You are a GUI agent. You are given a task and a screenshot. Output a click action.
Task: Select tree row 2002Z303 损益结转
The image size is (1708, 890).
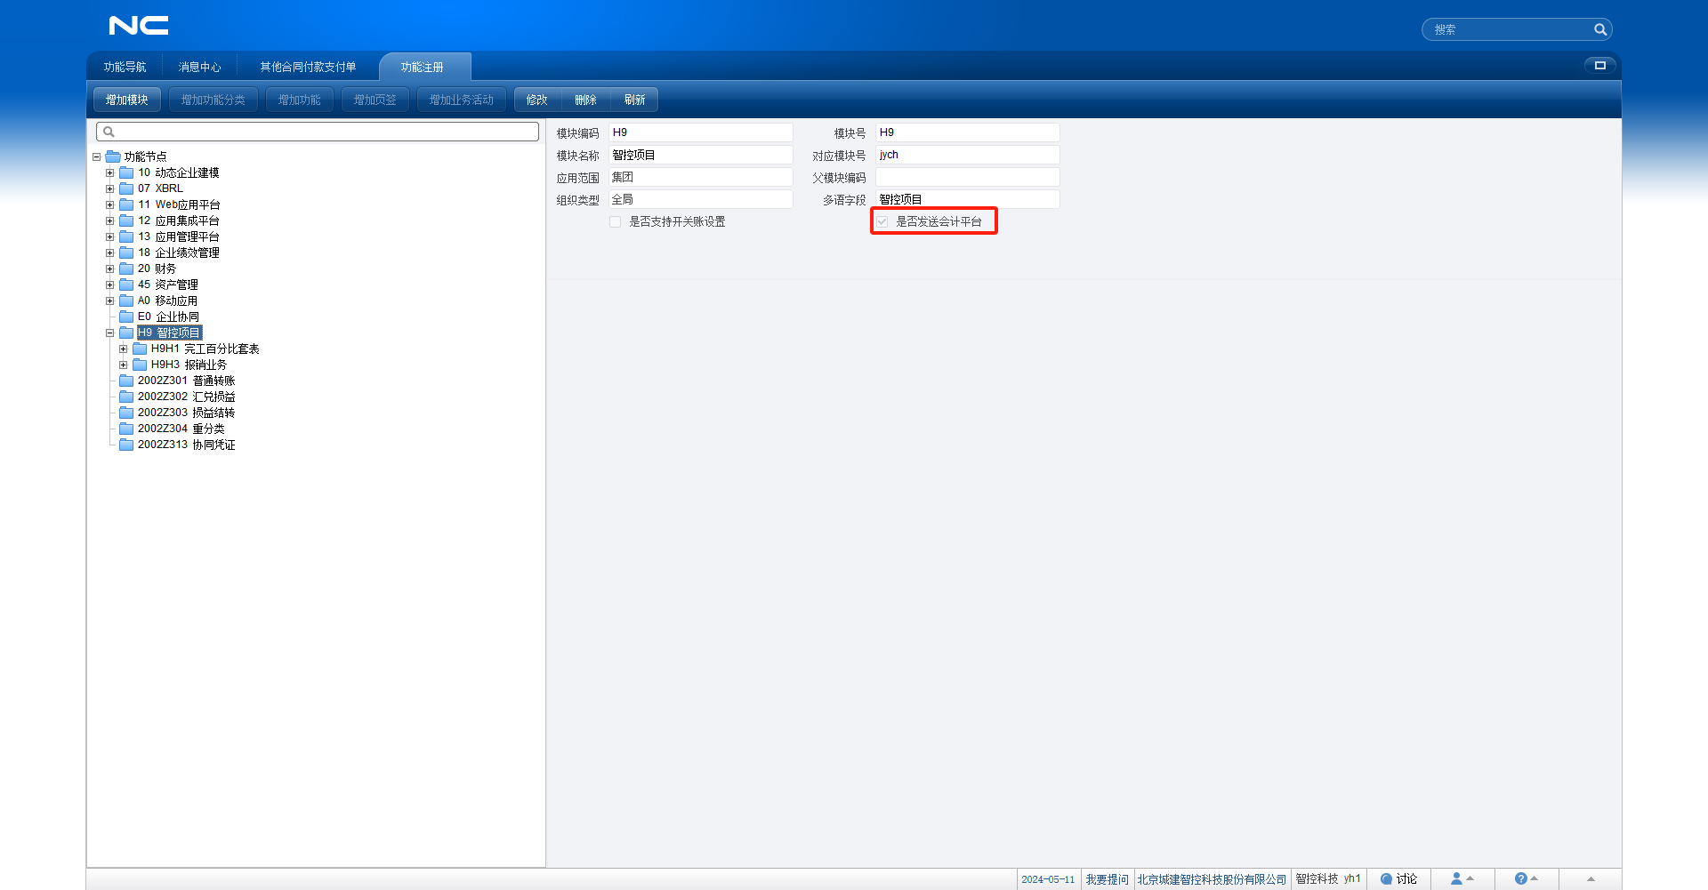click(x=186, y=413)
